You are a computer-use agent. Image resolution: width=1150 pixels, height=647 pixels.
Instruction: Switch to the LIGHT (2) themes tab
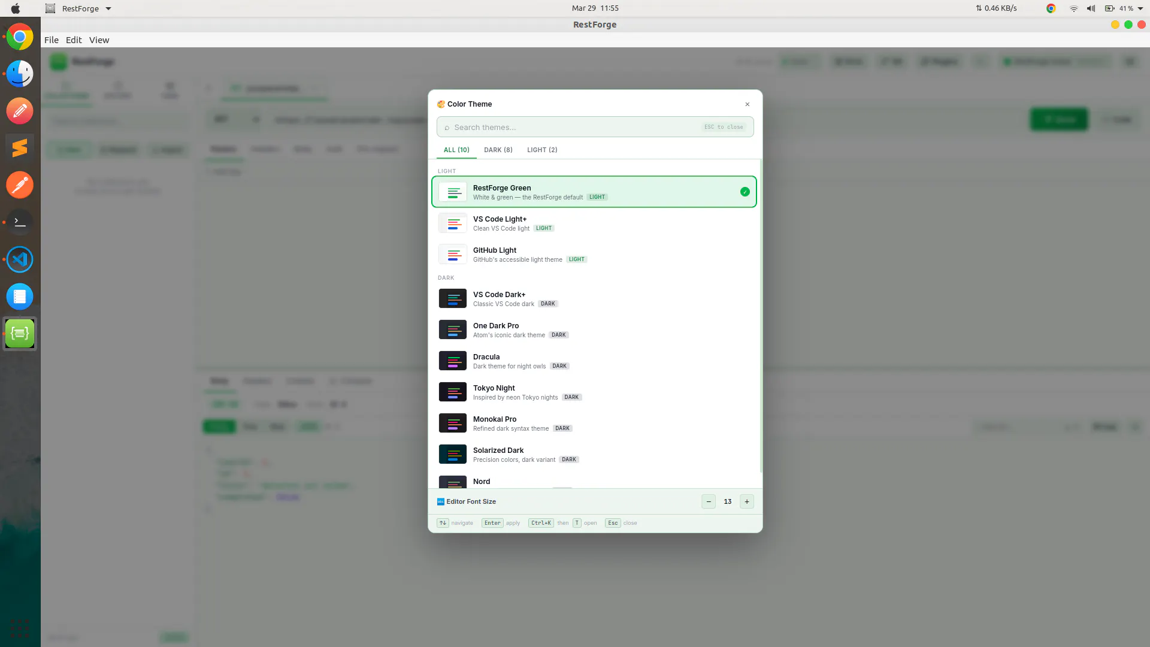tap(542, 150)
